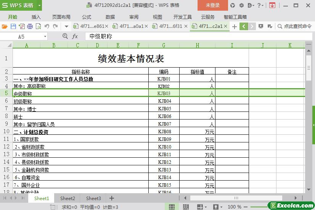Image resolution: width=315 pixels, height=210 pixels.
Task: Click the red download update icon
Action: tap(272, 5)
